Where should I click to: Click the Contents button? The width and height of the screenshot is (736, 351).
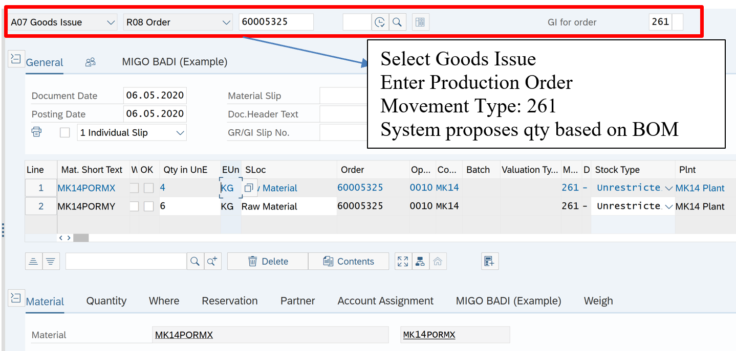(x=349, y=261)
